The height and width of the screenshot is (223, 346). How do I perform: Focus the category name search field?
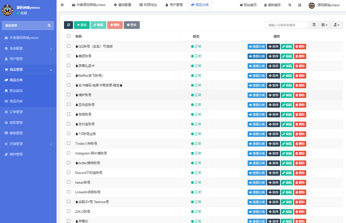click(x=286, y=25)
